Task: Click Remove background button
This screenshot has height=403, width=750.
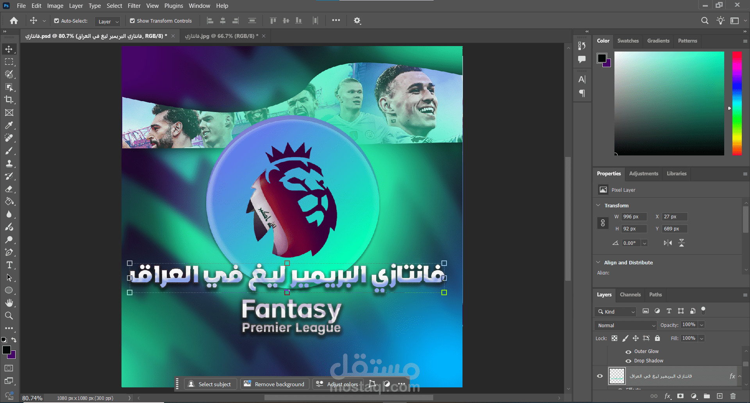Action: point(275,384)
